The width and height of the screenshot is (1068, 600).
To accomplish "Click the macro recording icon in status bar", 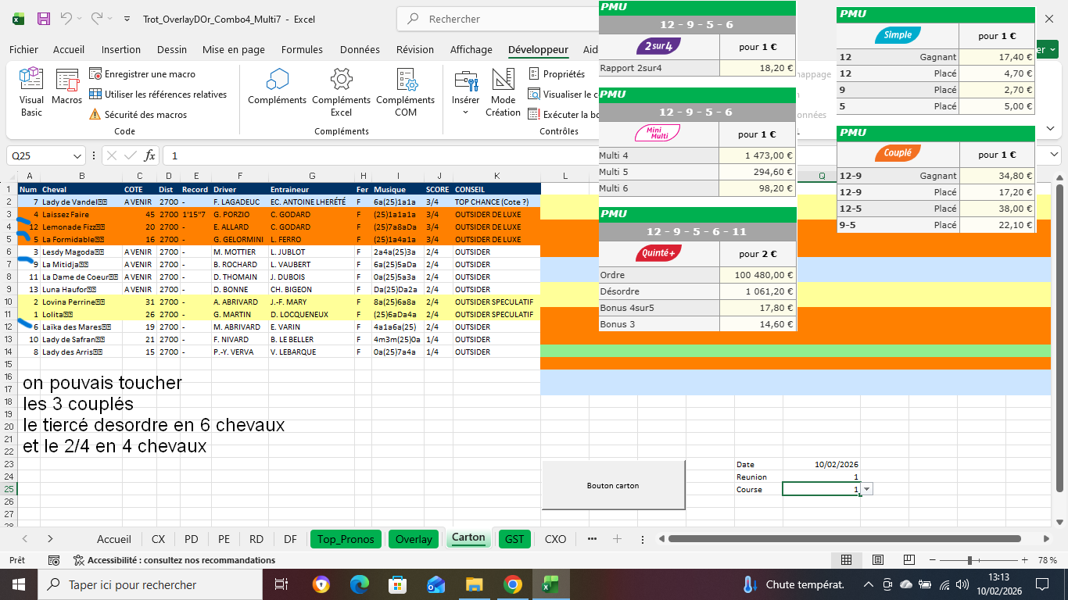I will pos(54,560).
